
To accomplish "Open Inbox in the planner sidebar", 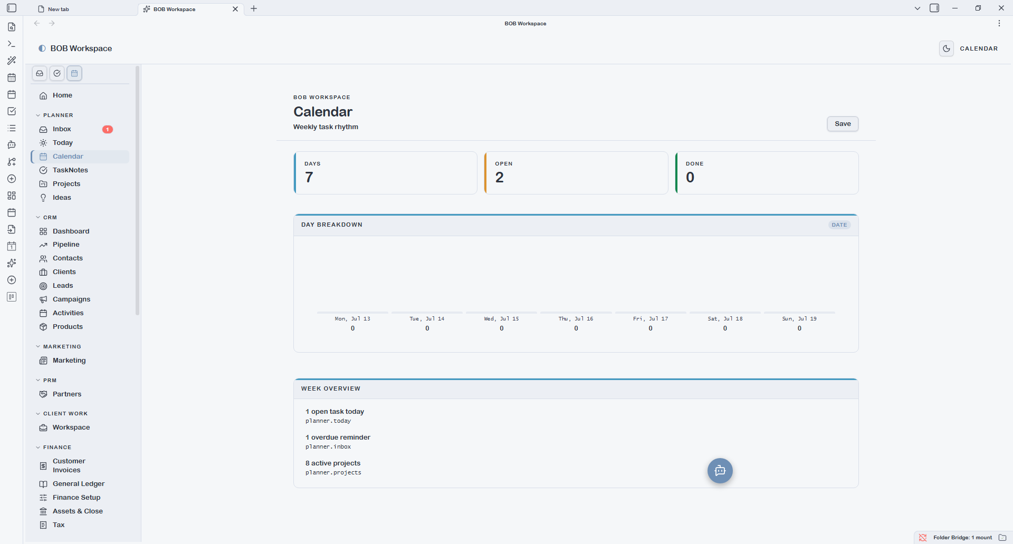I will (x=80, y=129).
